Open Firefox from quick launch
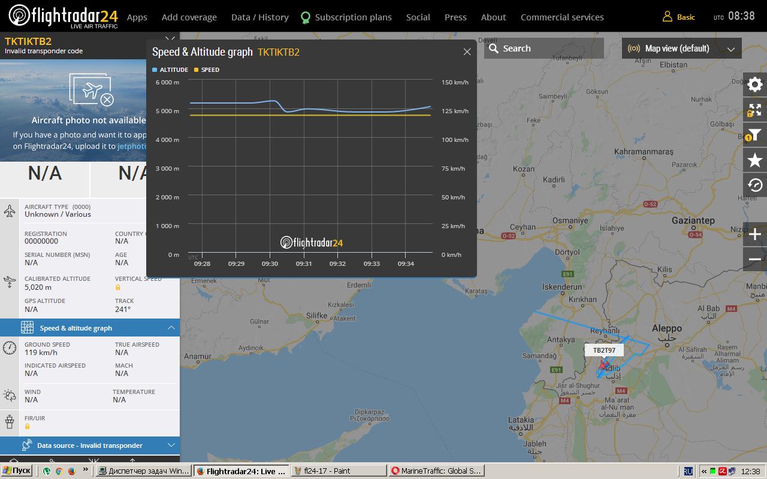The height and width of the screenshot is (479, 767). [72, 471]
